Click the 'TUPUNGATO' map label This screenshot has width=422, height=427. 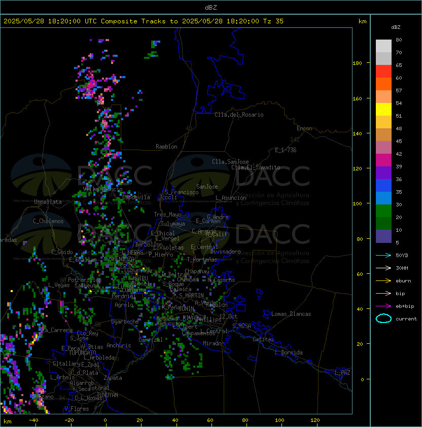(x=83, y=352)
